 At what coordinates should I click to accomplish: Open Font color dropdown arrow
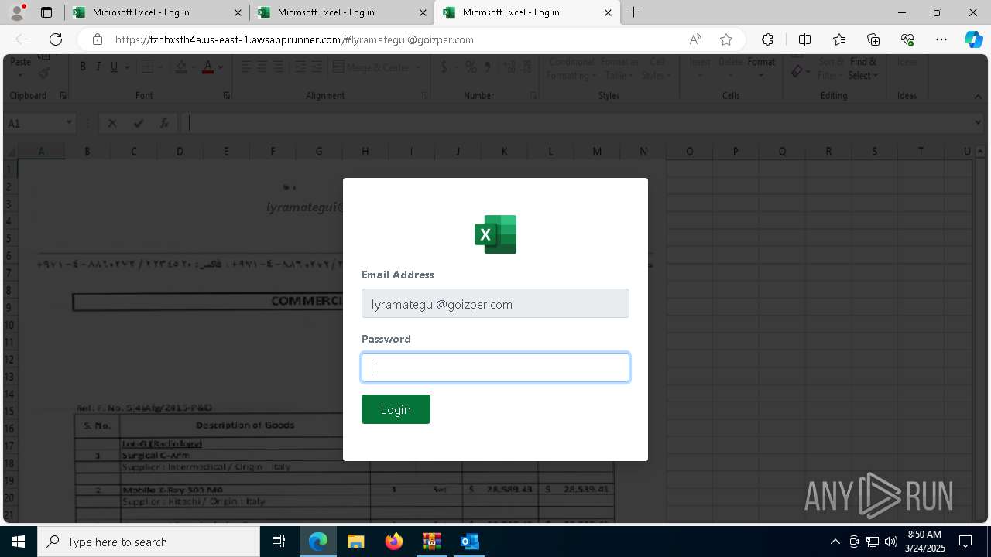point(220,67)
